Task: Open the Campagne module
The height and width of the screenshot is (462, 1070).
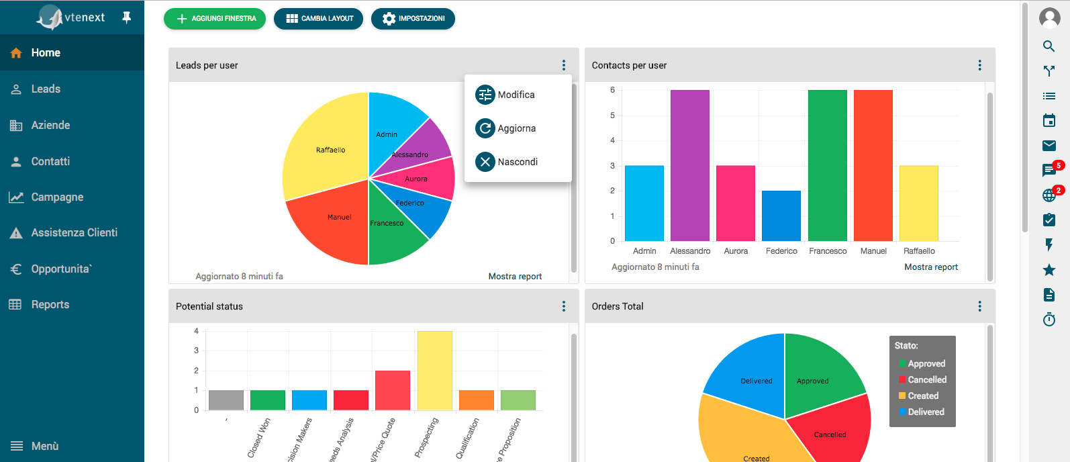Action: point(72,197)
